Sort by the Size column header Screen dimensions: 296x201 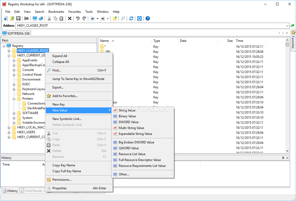click(226, 41)
